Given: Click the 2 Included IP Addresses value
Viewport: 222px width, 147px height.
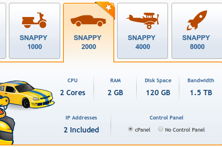Looking at the screenshot, I should (x=81, y=130).
